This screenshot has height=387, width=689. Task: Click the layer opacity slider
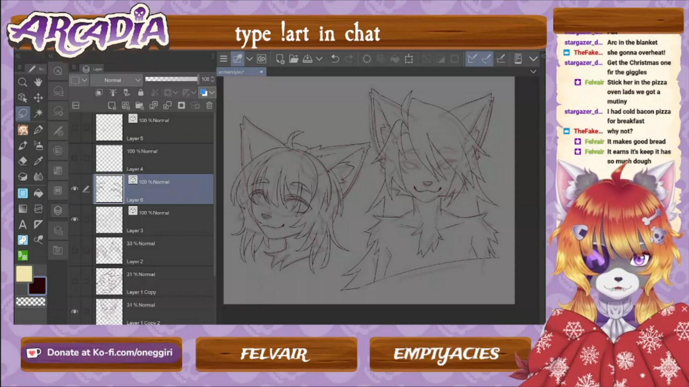pos(171,79)
